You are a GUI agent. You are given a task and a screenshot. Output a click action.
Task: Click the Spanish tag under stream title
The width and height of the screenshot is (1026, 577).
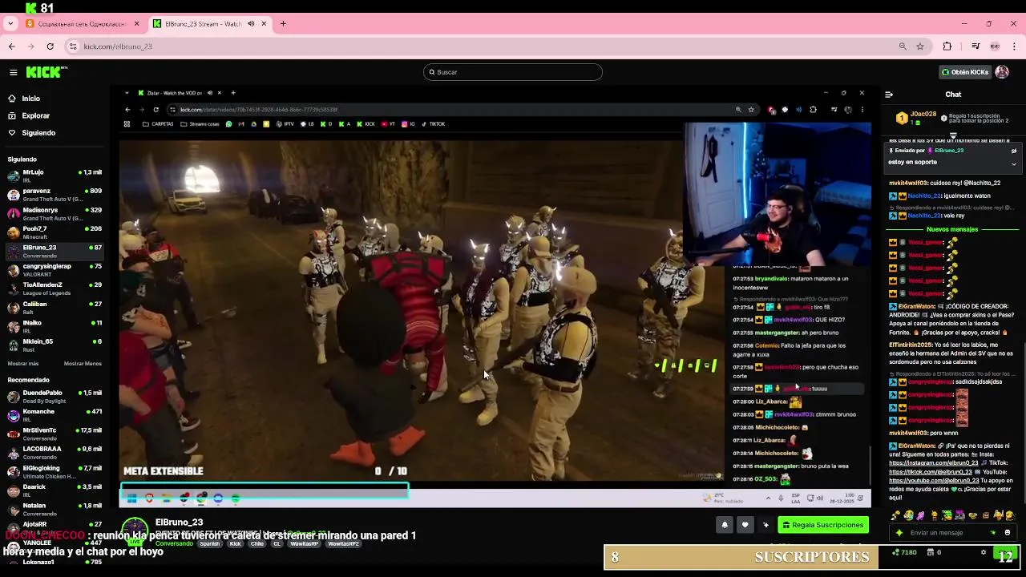(x=210, y=544)
